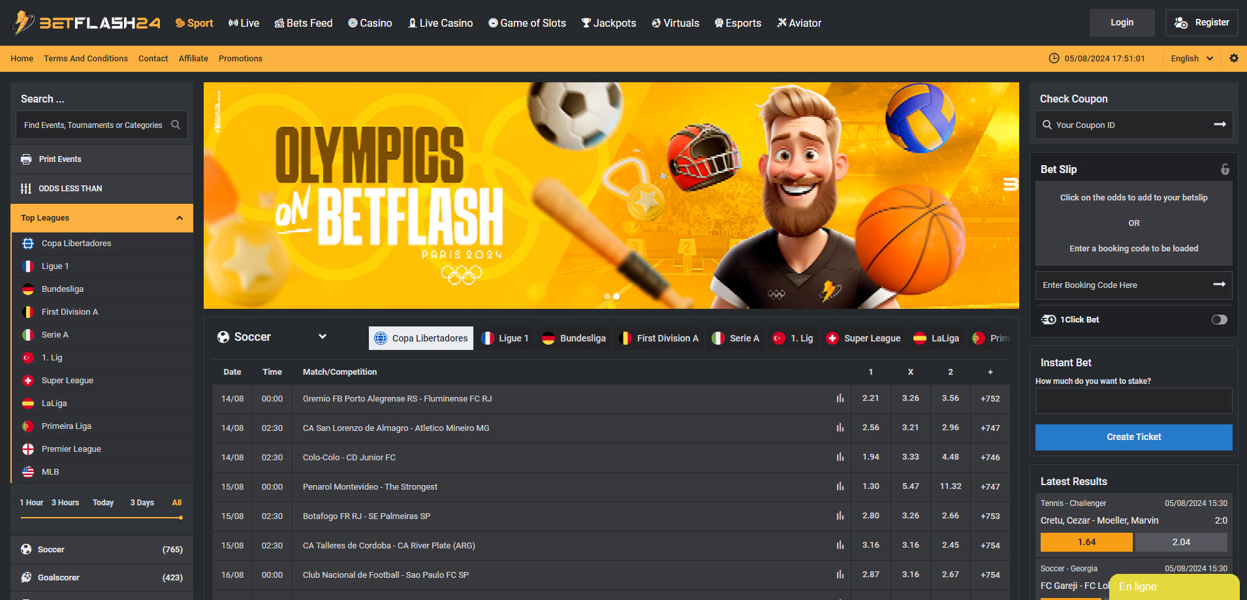
Task: Click the Create Ticket button
Action: 1133,437
